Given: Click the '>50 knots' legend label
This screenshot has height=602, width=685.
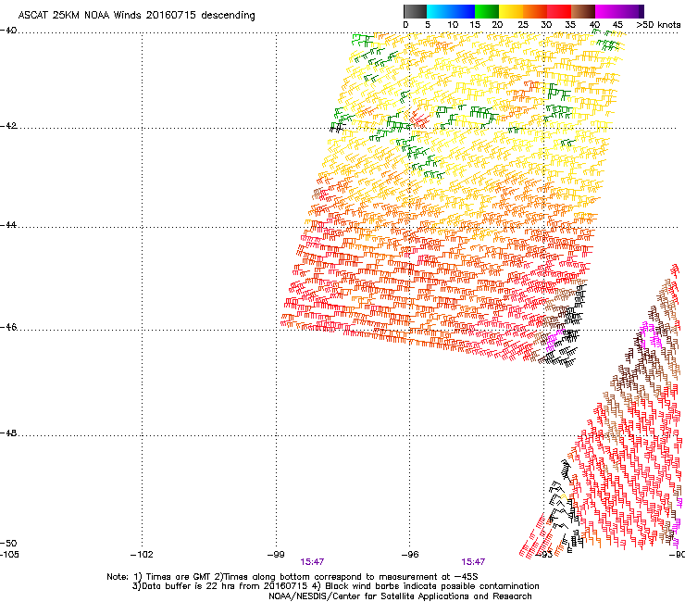Looking at the screenshot, I should coord(658,25).
